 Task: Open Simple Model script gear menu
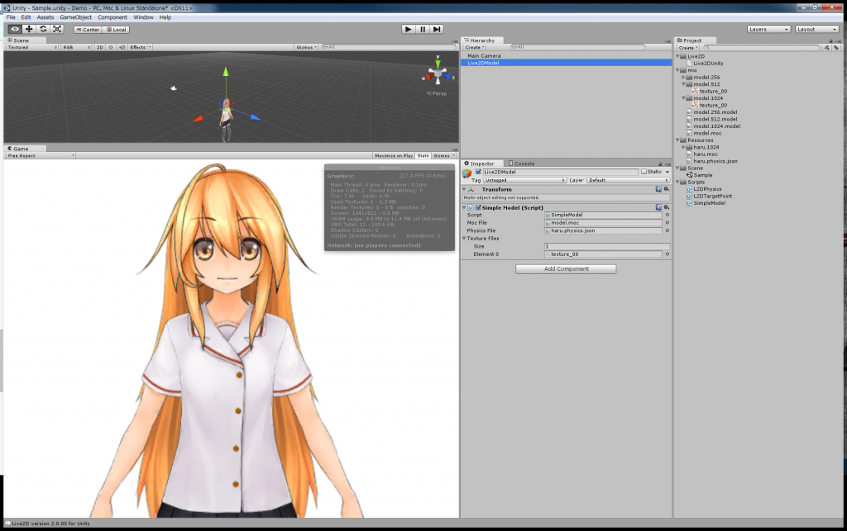pyautogui.click(x=667, y=207)
